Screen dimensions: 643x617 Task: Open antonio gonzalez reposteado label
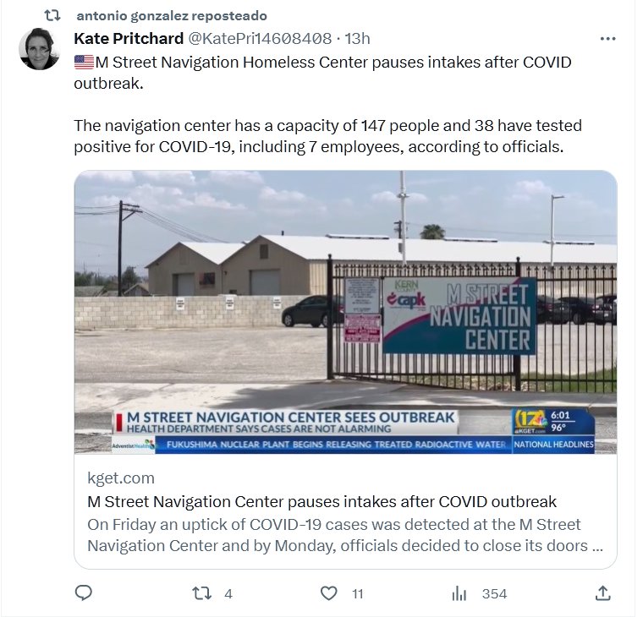click(x=172, y=16)
